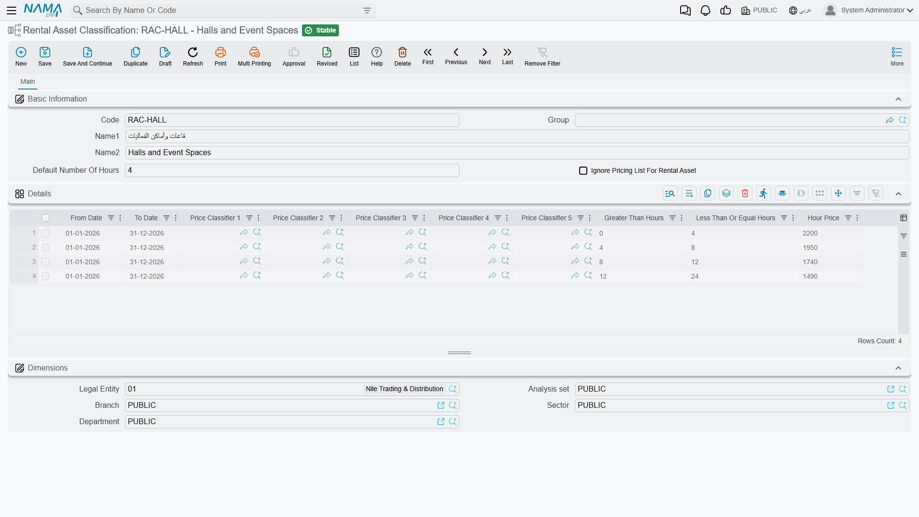This screenshot has width=919, height=517.
Task: Delete the current record
Action: click(403, 56)
